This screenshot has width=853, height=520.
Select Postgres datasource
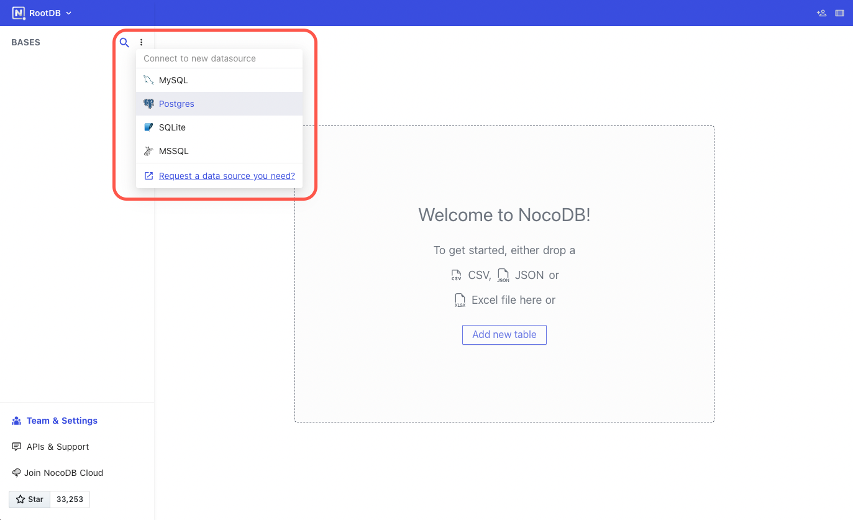click(x=219, y=104)
